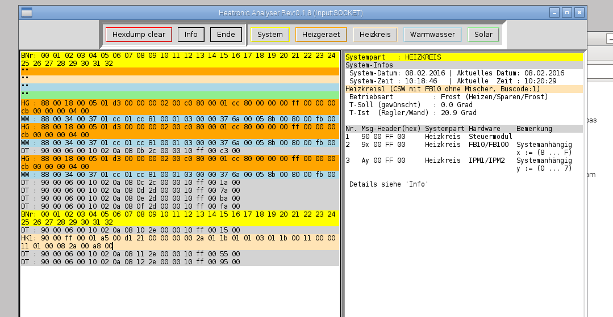This screenshot has height=317, width=613.
Task: Select the System view button
Action: pyautogui.click(x=270, y=35)
